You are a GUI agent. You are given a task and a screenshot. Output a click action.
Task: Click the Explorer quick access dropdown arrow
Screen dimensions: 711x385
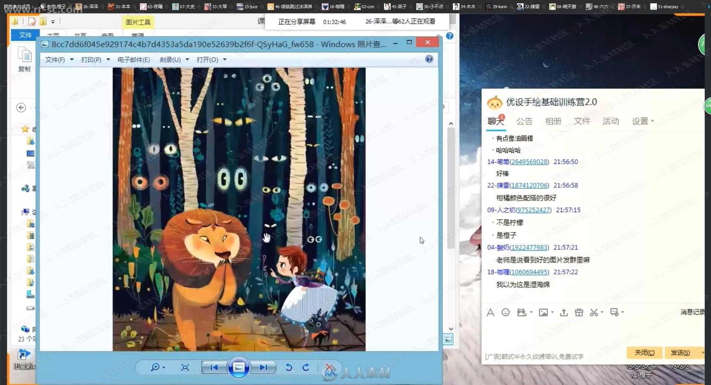click(53, 22)
